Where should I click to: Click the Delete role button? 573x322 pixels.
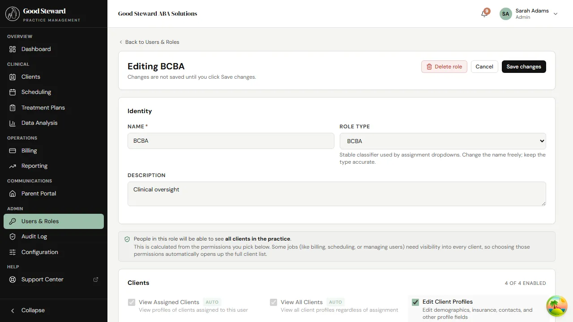click(x=444, y=66)
